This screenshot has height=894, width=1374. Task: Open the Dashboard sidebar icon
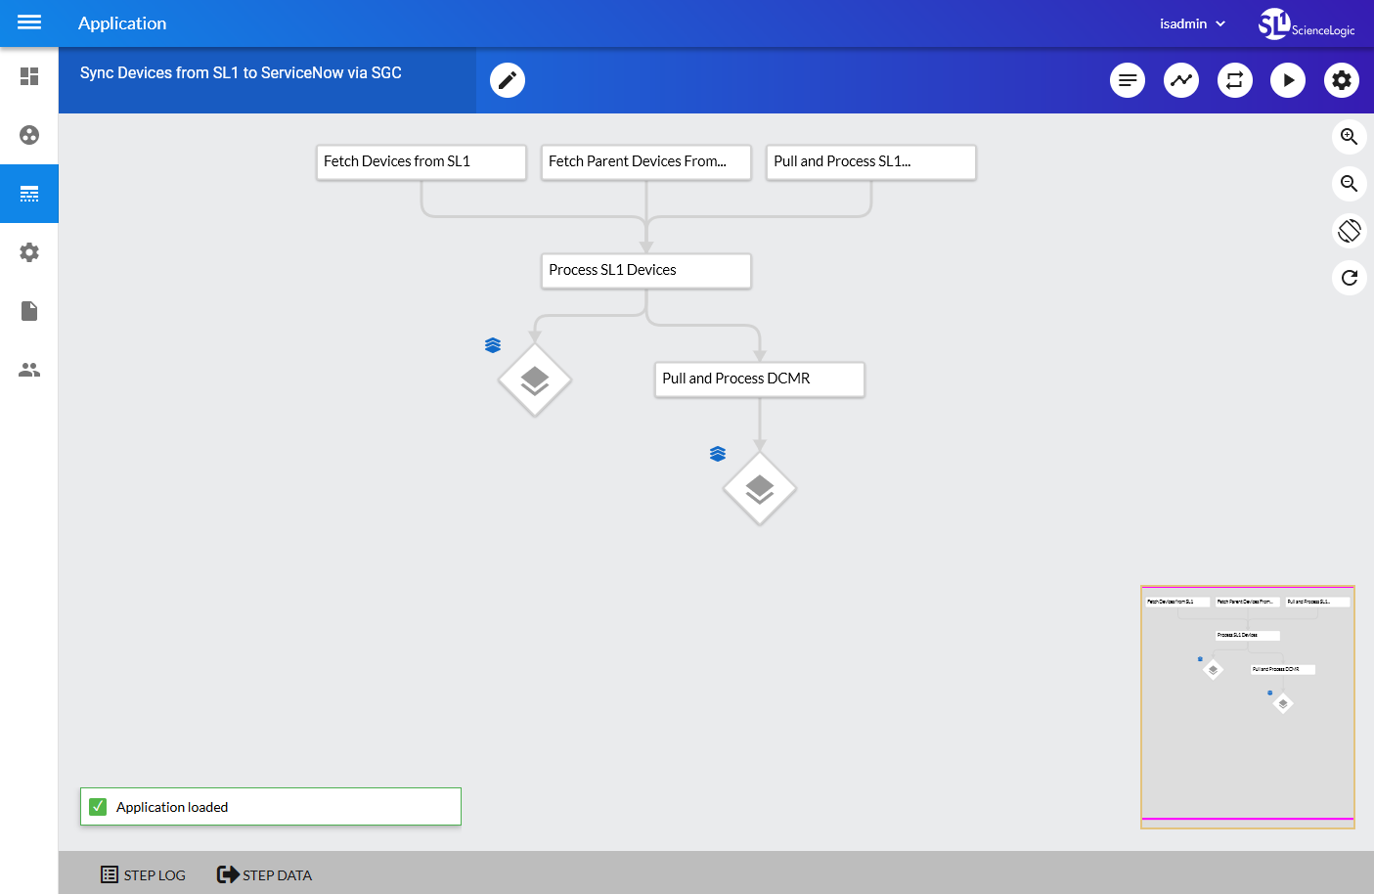click(29, 76)
